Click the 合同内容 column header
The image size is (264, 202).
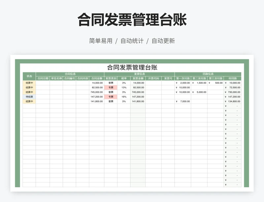pyautogui.click(x=83, y=78)
